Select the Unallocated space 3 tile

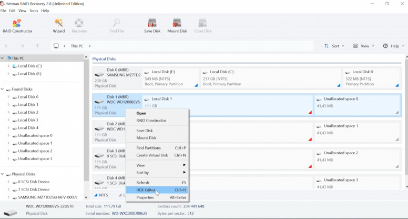358,182
